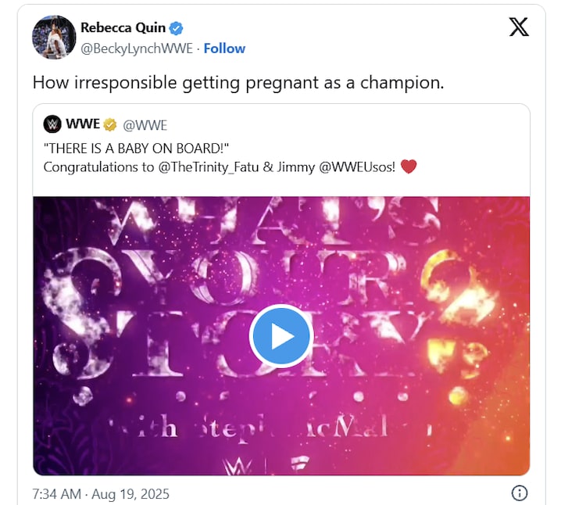Screen dimensions: 586x505
Task: Click the "How irresponsible getting pregnant" post text
Action: [x=238, y=82]
